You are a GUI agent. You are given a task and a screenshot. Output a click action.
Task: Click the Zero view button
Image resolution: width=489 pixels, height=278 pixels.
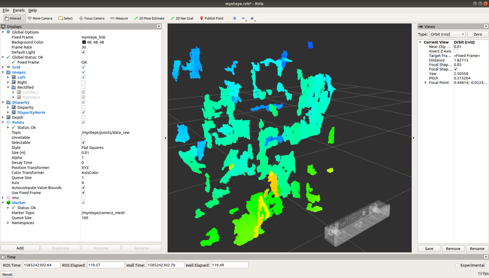click(478, 35)
